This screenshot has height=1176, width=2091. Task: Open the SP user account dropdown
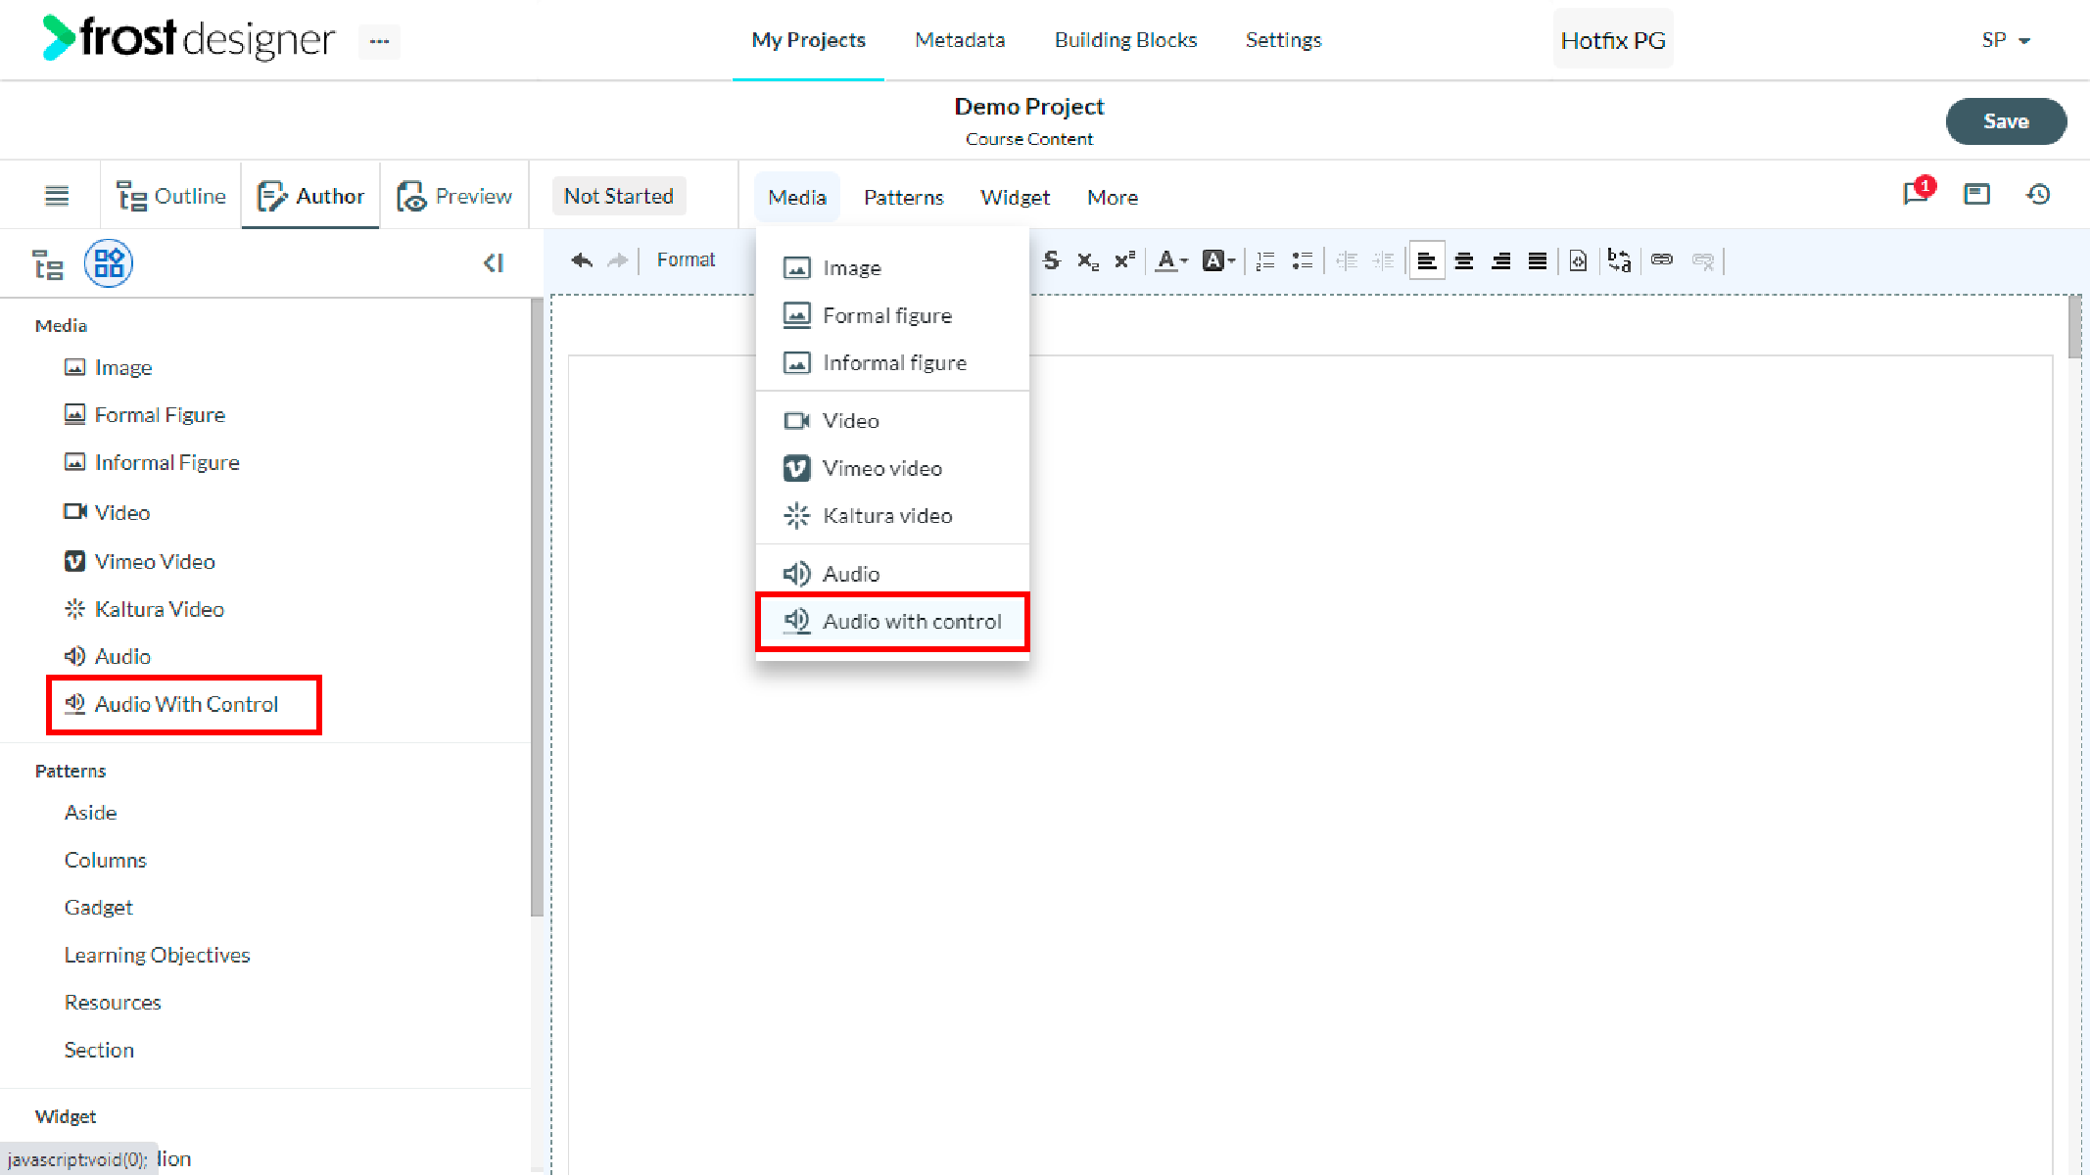click(x=2006, y=40)
